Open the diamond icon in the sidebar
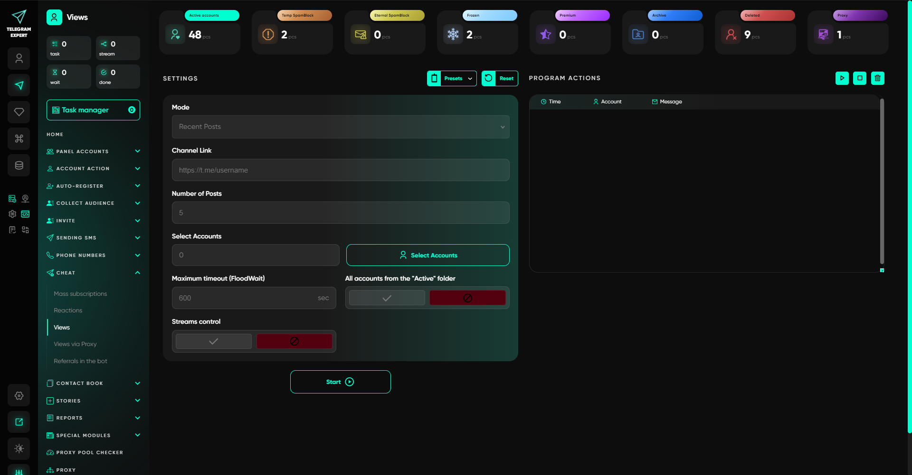This screenshot has height=475, width=912. (19, 112)
